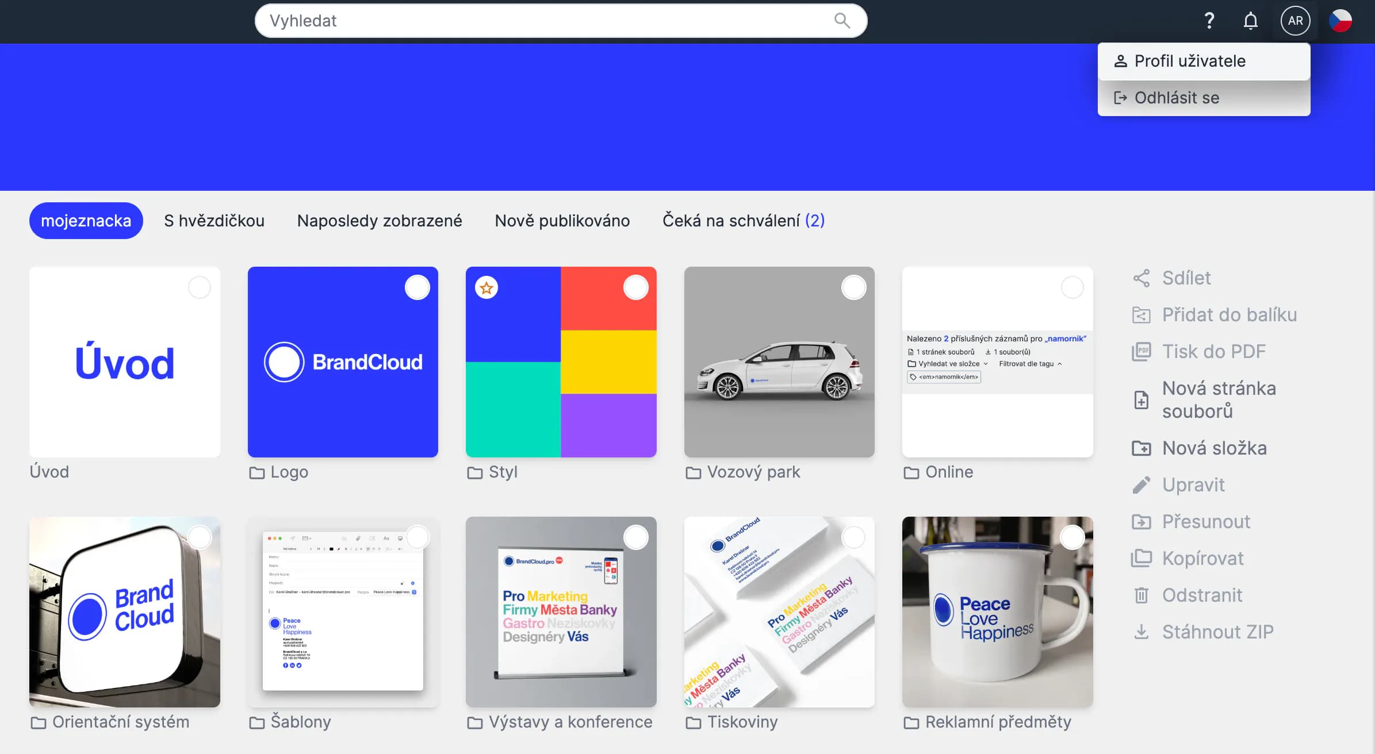Click the Stáhnout ZIP download icon
1375x754 pixels.
pyautogui.click(x=1141, y=632)
